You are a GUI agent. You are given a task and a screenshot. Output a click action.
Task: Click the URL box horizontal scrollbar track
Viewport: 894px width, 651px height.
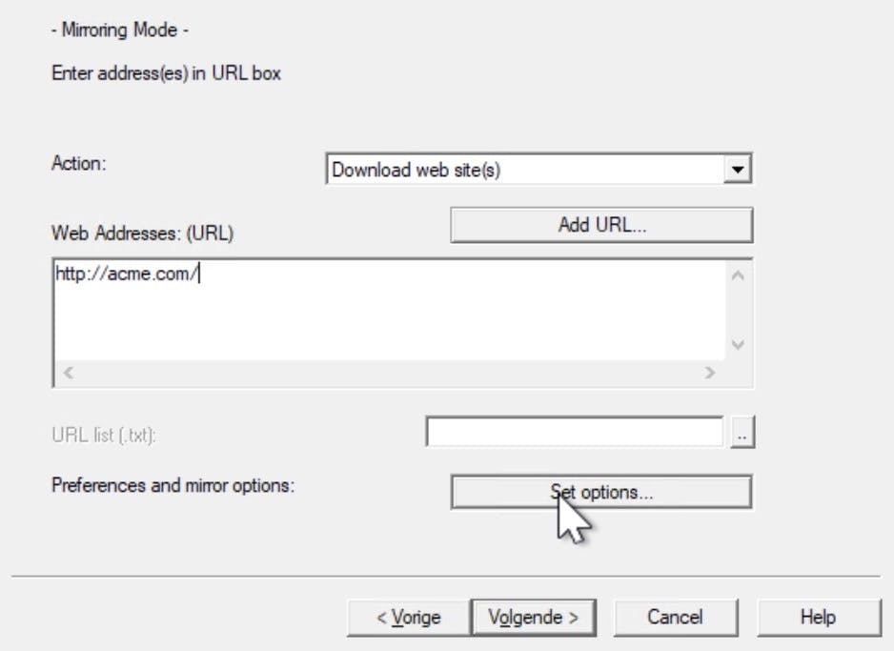[x=381, y=373]
